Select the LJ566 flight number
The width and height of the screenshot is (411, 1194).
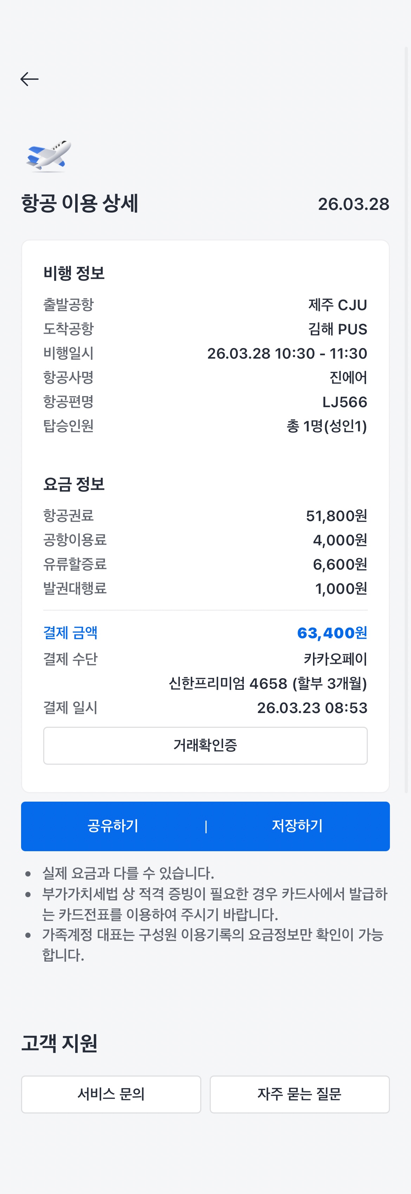344,402
